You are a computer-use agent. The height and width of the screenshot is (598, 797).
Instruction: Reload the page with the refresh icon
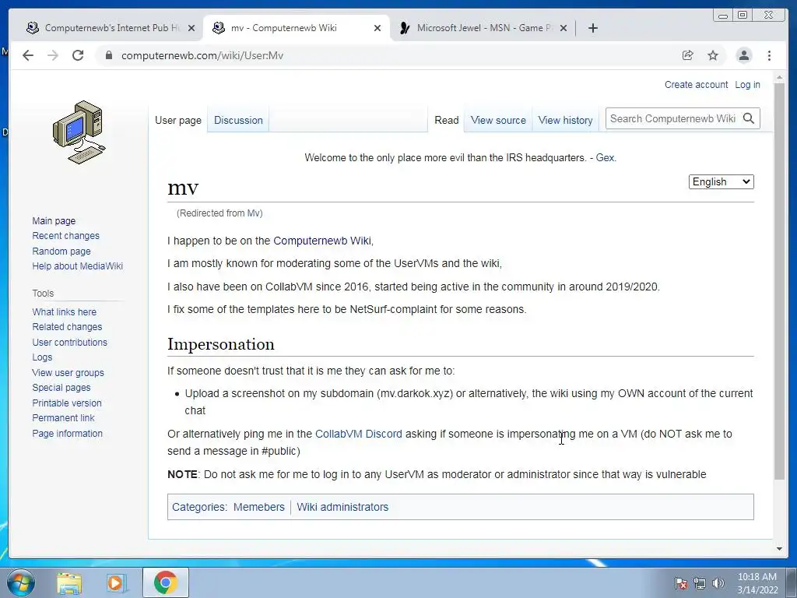tap(78, 55)
